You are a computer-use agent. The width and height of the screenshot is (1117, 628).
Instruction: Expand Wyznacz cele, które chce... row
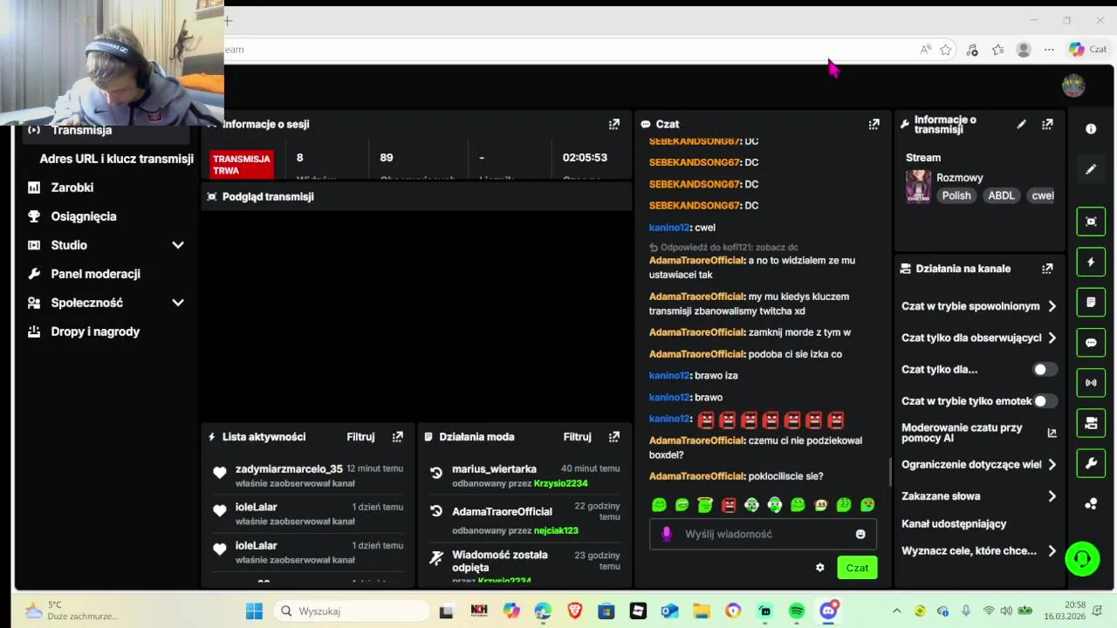(x=979, y=551)
